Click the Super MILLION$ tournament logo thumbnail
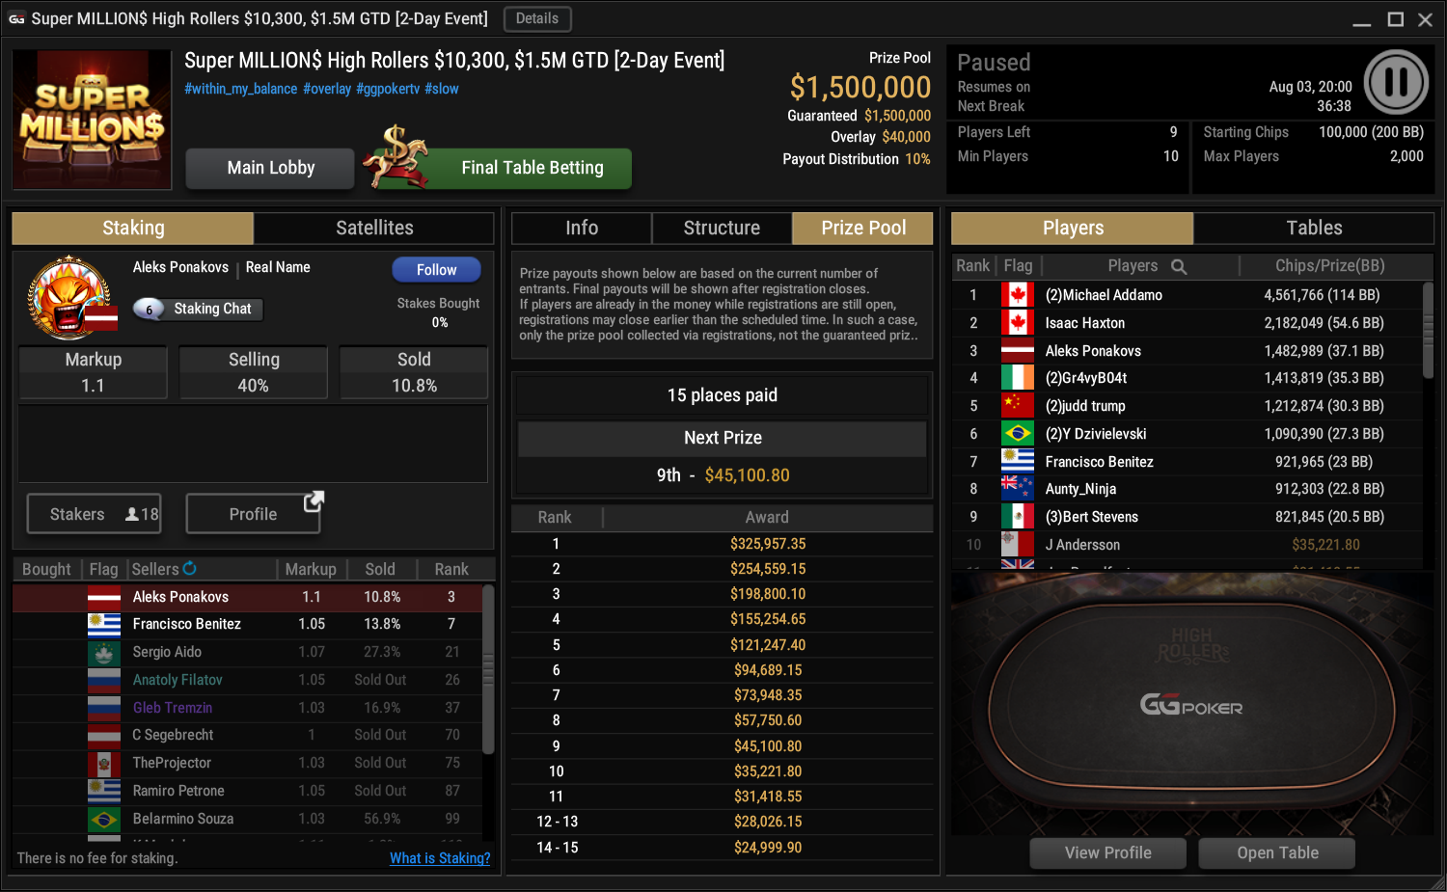The width and height of the screenshot is (1447, 892). [93, 120]
